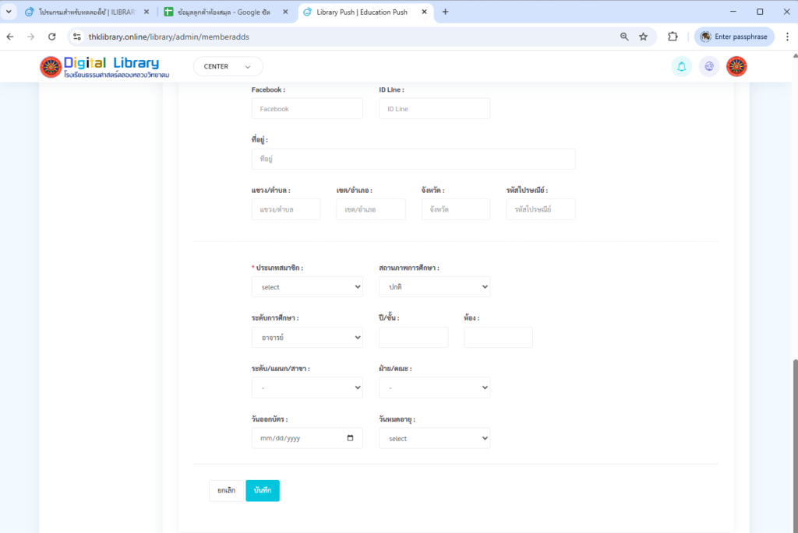Image resolution: width=798 pixels, height=533 pixels.
Task: Expand the ประเภทสมาชิก select dropdown
Action: click(307, 287)
